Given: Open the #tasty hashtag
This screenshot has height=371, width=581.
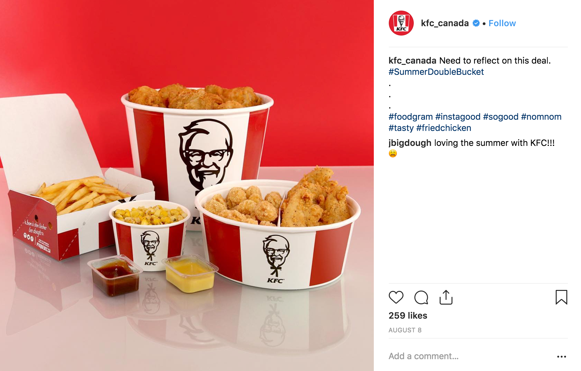Looking at the screenshot, I should 401,128.
